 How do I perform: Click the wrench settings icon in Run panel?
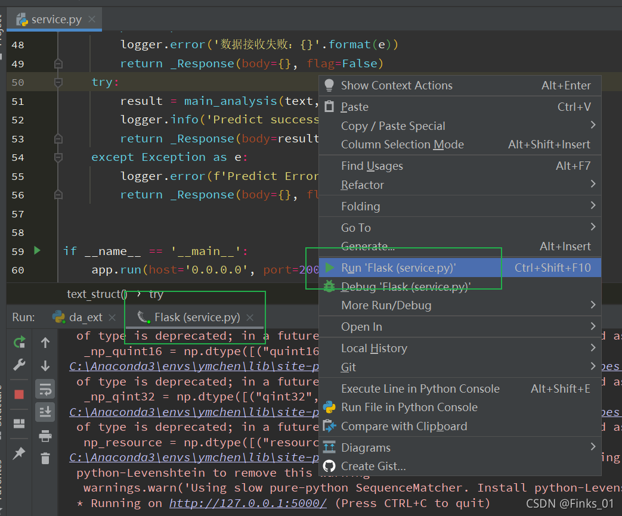tap(19, 365)
